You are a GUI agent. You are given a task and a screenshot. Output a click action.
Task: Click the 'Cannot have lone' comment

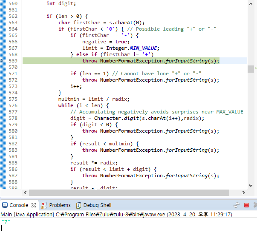coord(157,74)
